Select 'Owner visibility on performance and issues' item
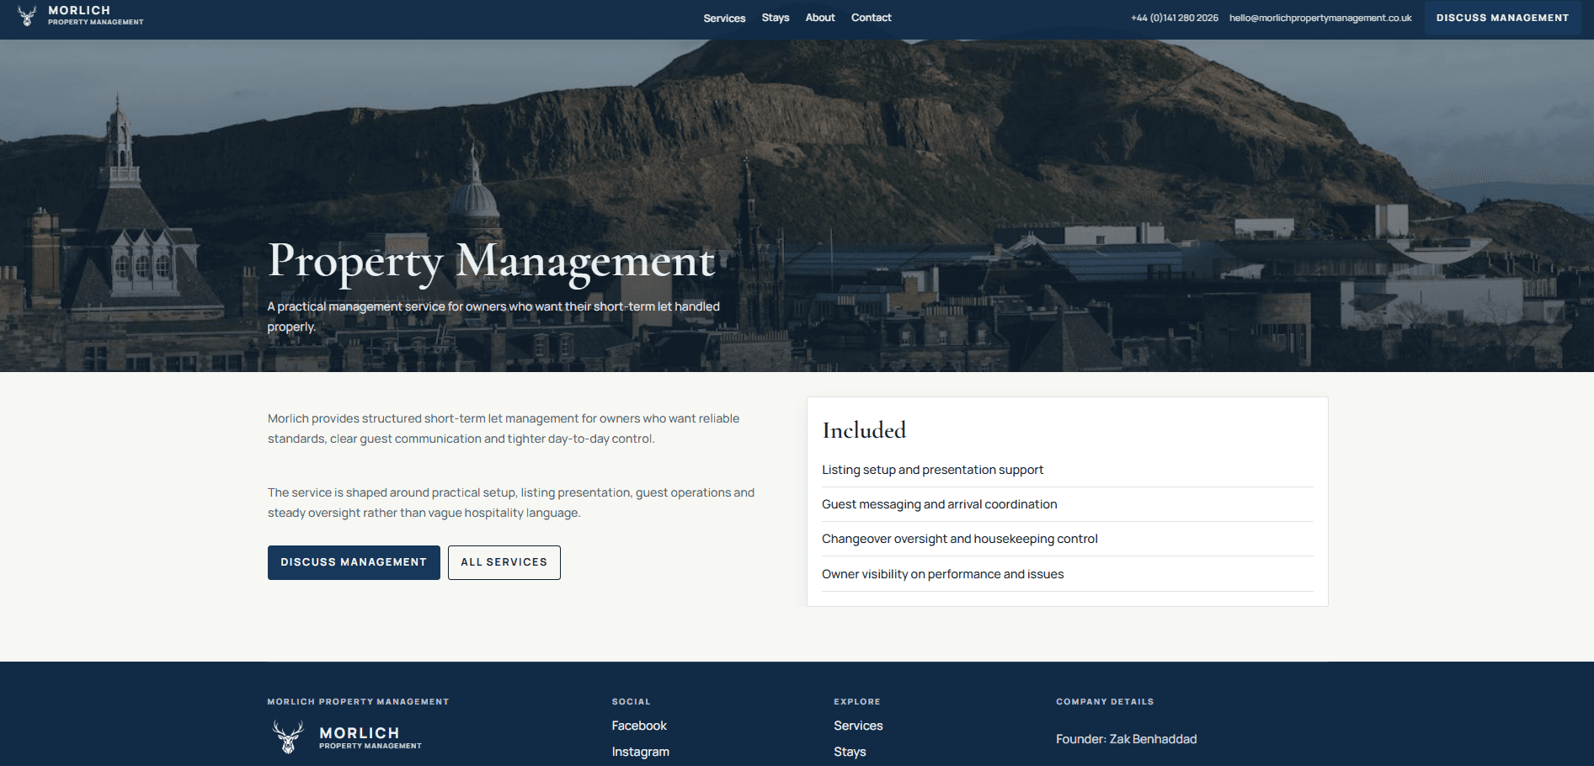Image resolution: width=1594 pixels, height=766 pixels. pos(943,573)
